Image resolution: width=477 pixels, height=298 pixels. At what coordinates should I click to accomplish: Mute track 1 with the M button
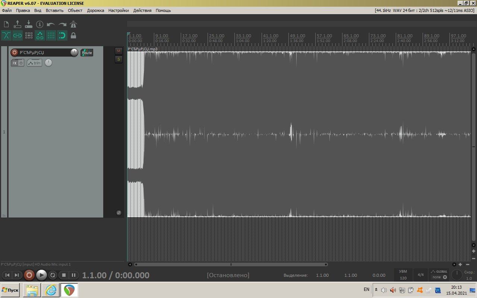(119, 51)
